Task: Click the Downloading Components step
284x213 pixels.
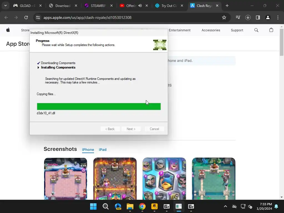Action: (x=58, y=63)
